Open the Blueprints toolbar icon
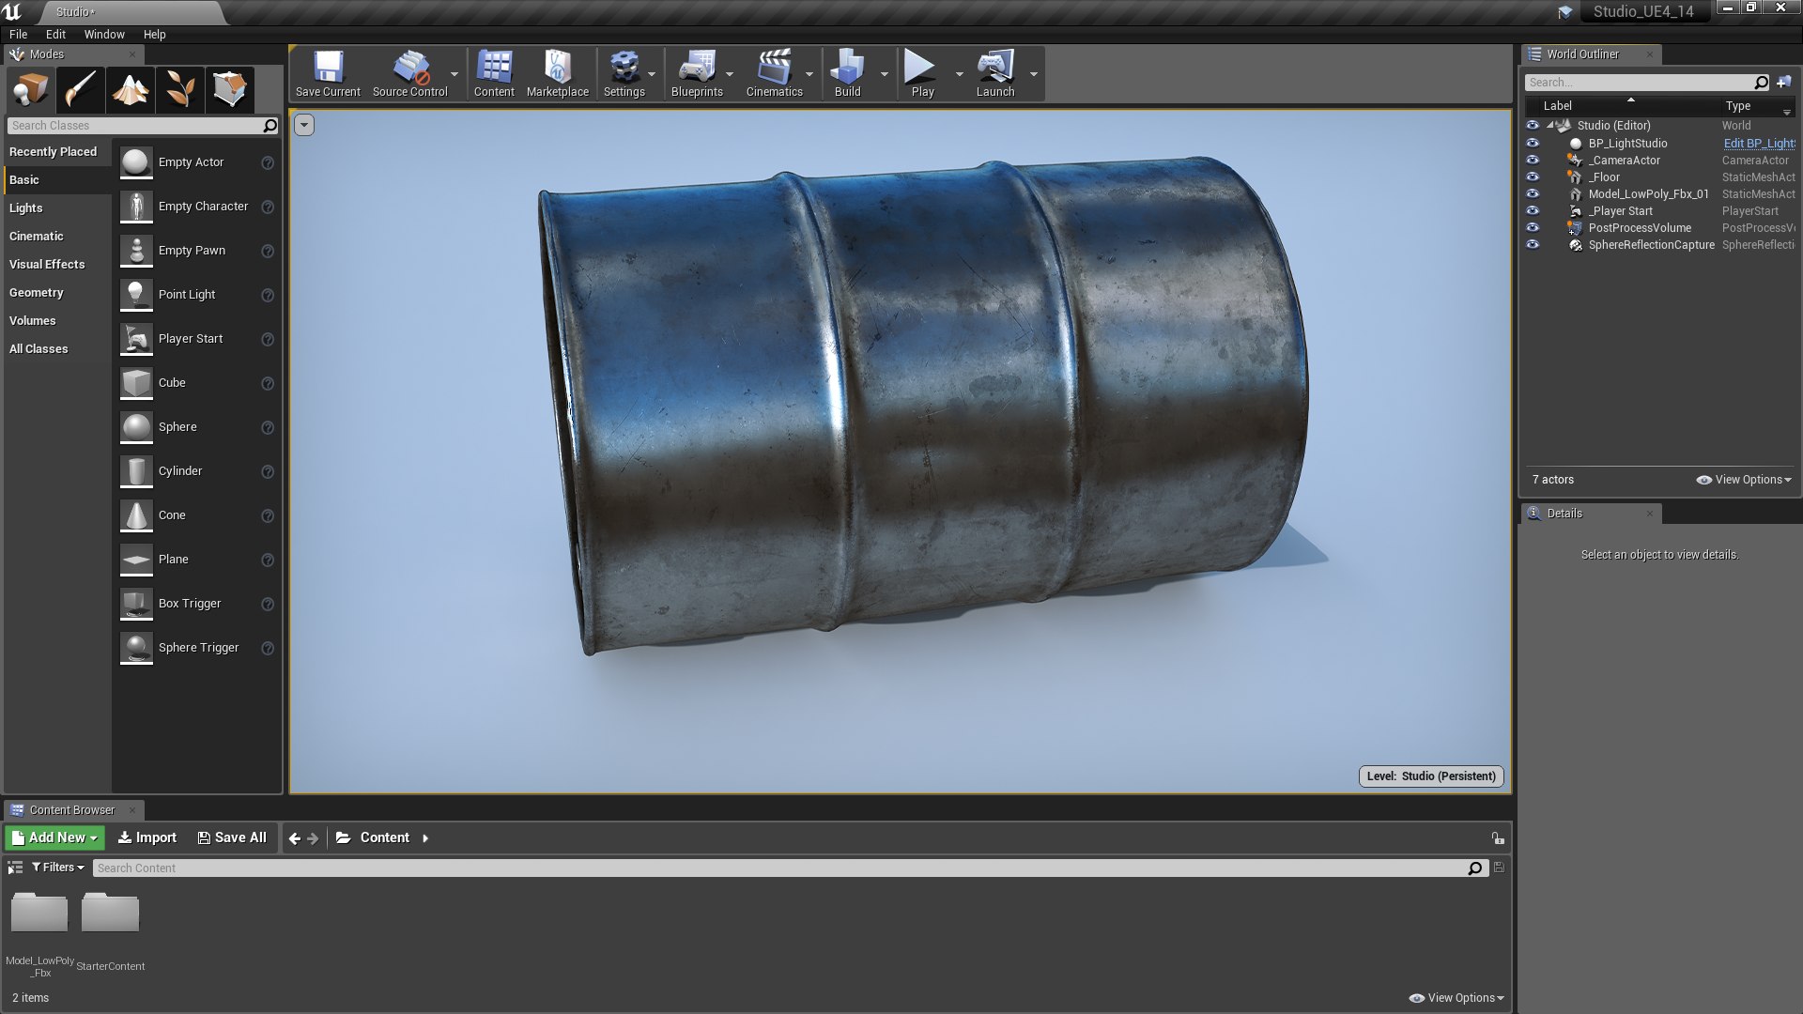Image resolution: width=1803 pixels, height=1014 pixels. 697,74
